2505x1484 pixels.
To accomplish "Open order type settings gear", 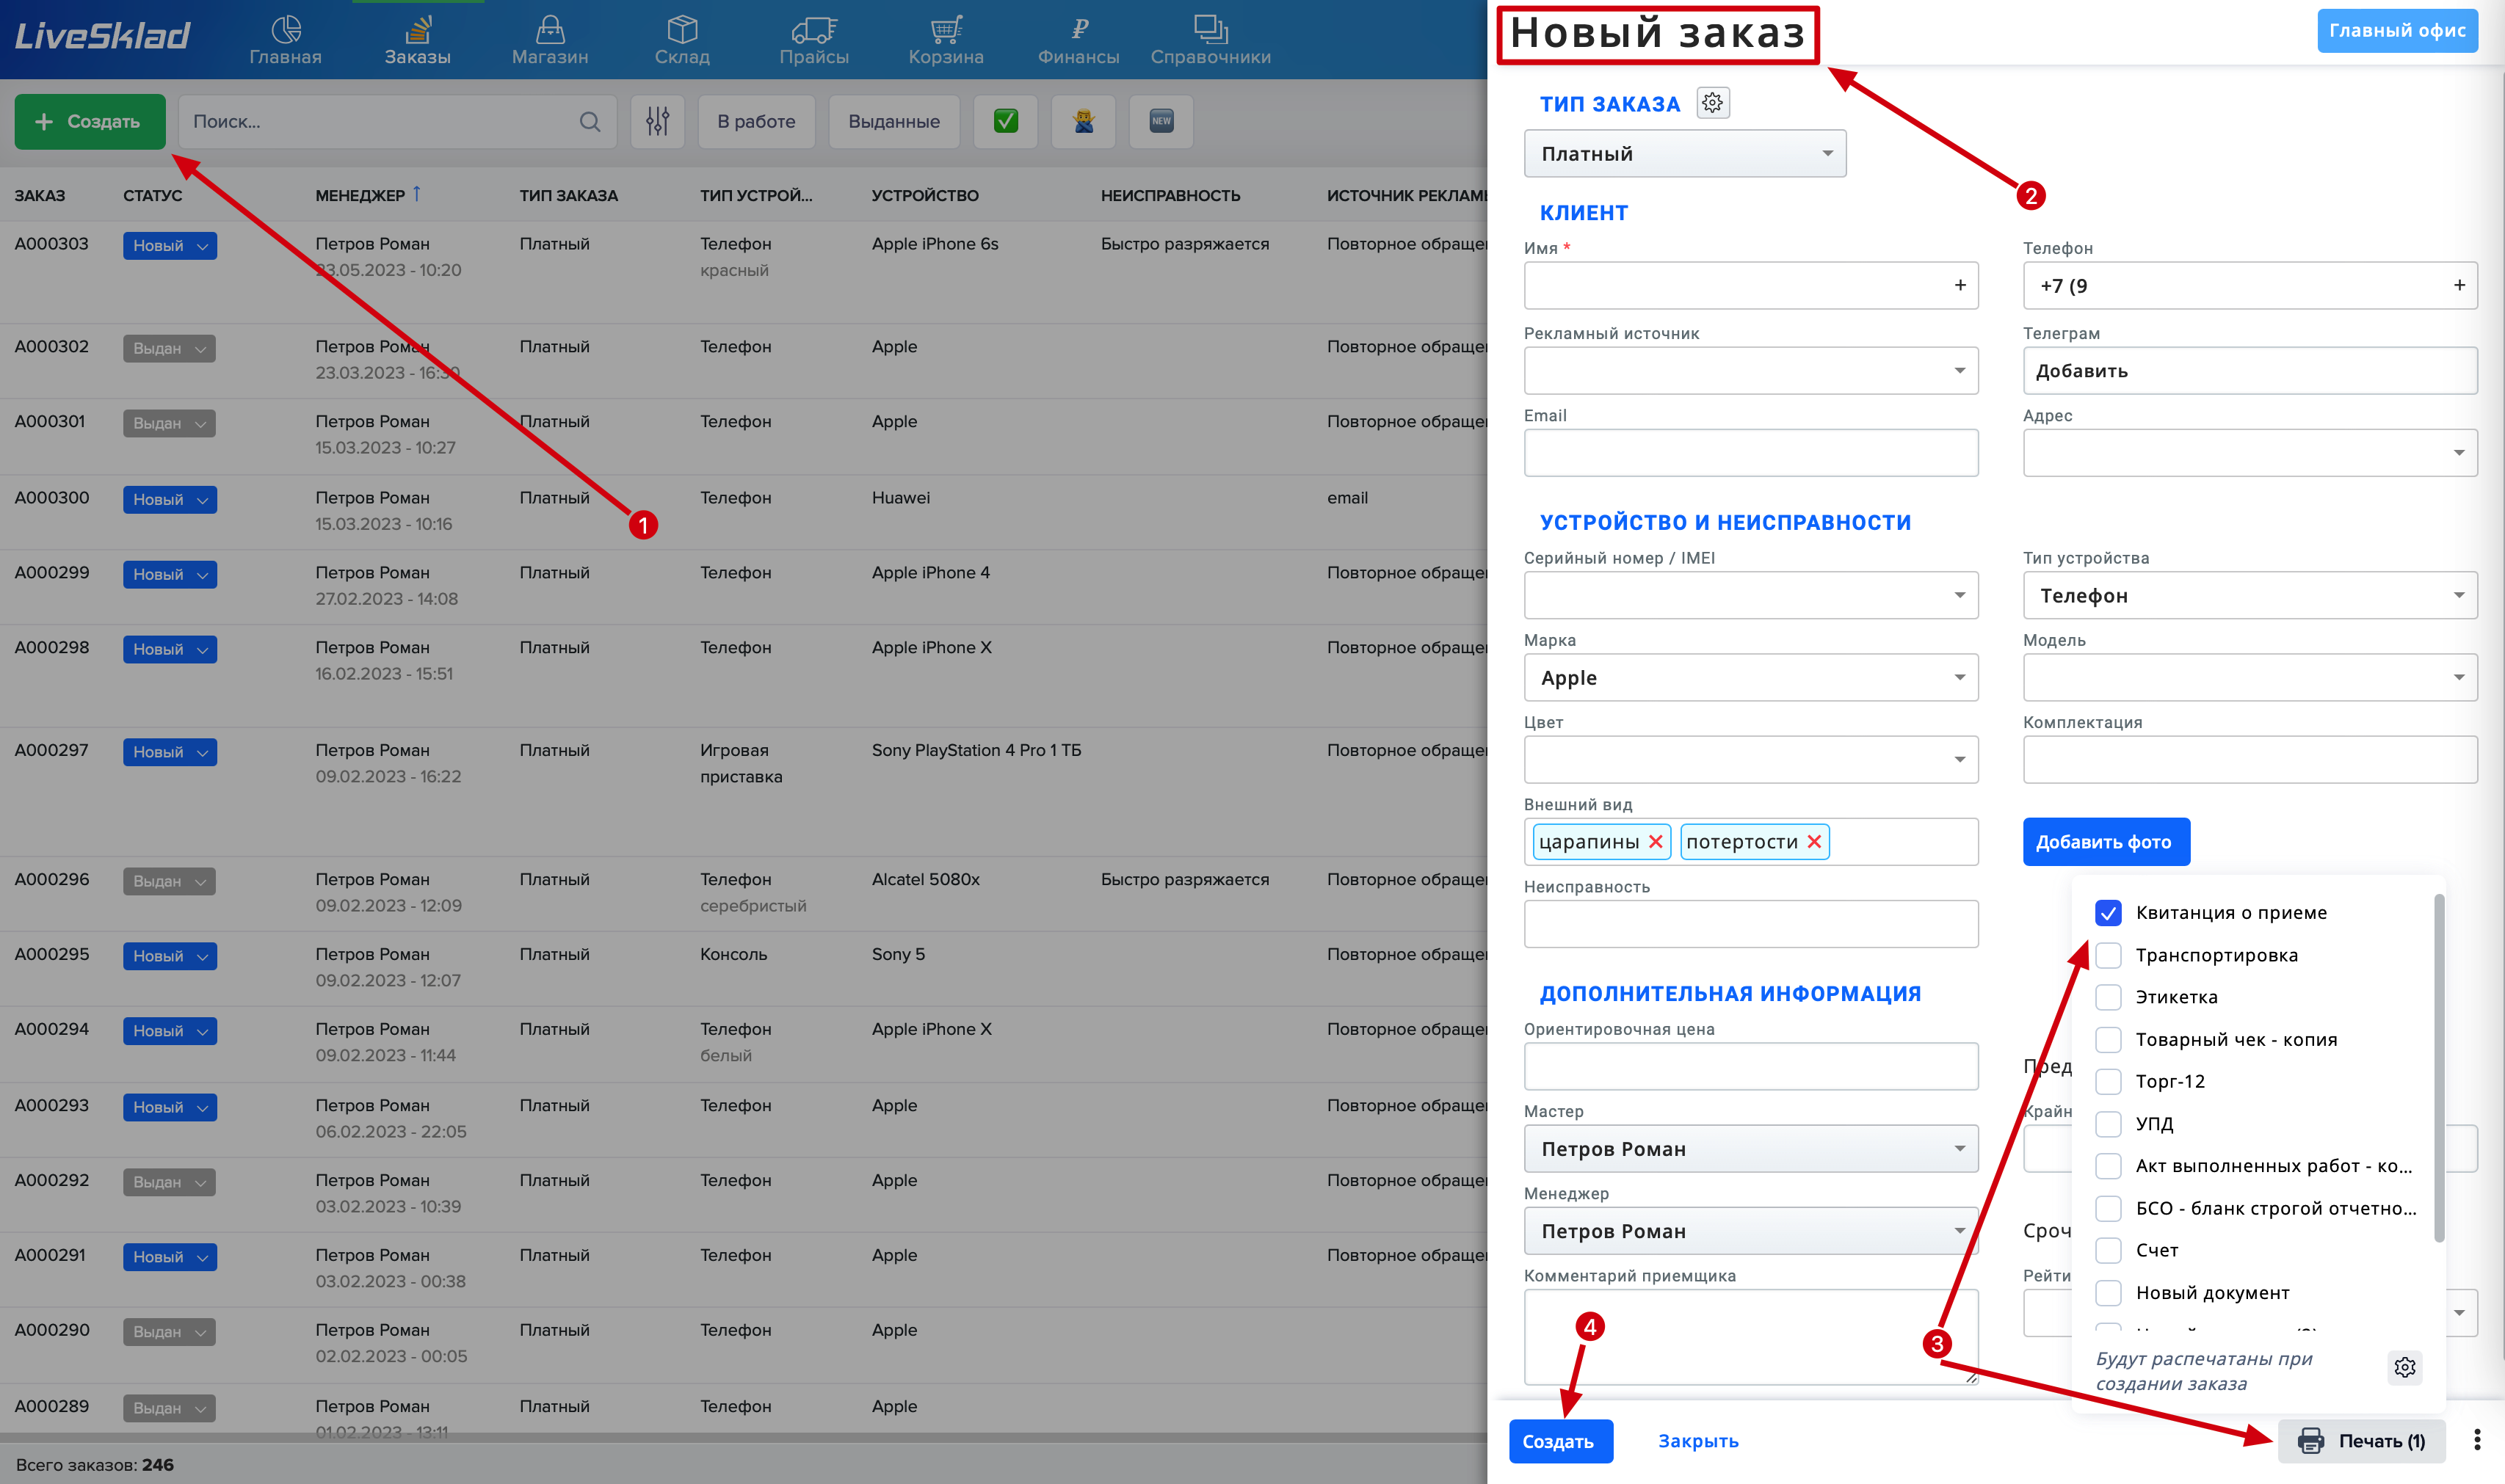I will (1712, 103).
